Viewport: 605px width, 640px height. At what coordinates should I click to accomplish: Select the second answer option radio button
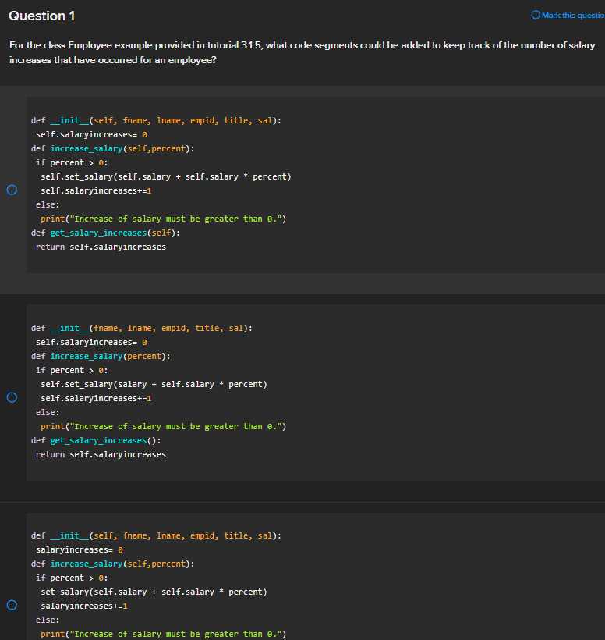click(x=12, y=397)
